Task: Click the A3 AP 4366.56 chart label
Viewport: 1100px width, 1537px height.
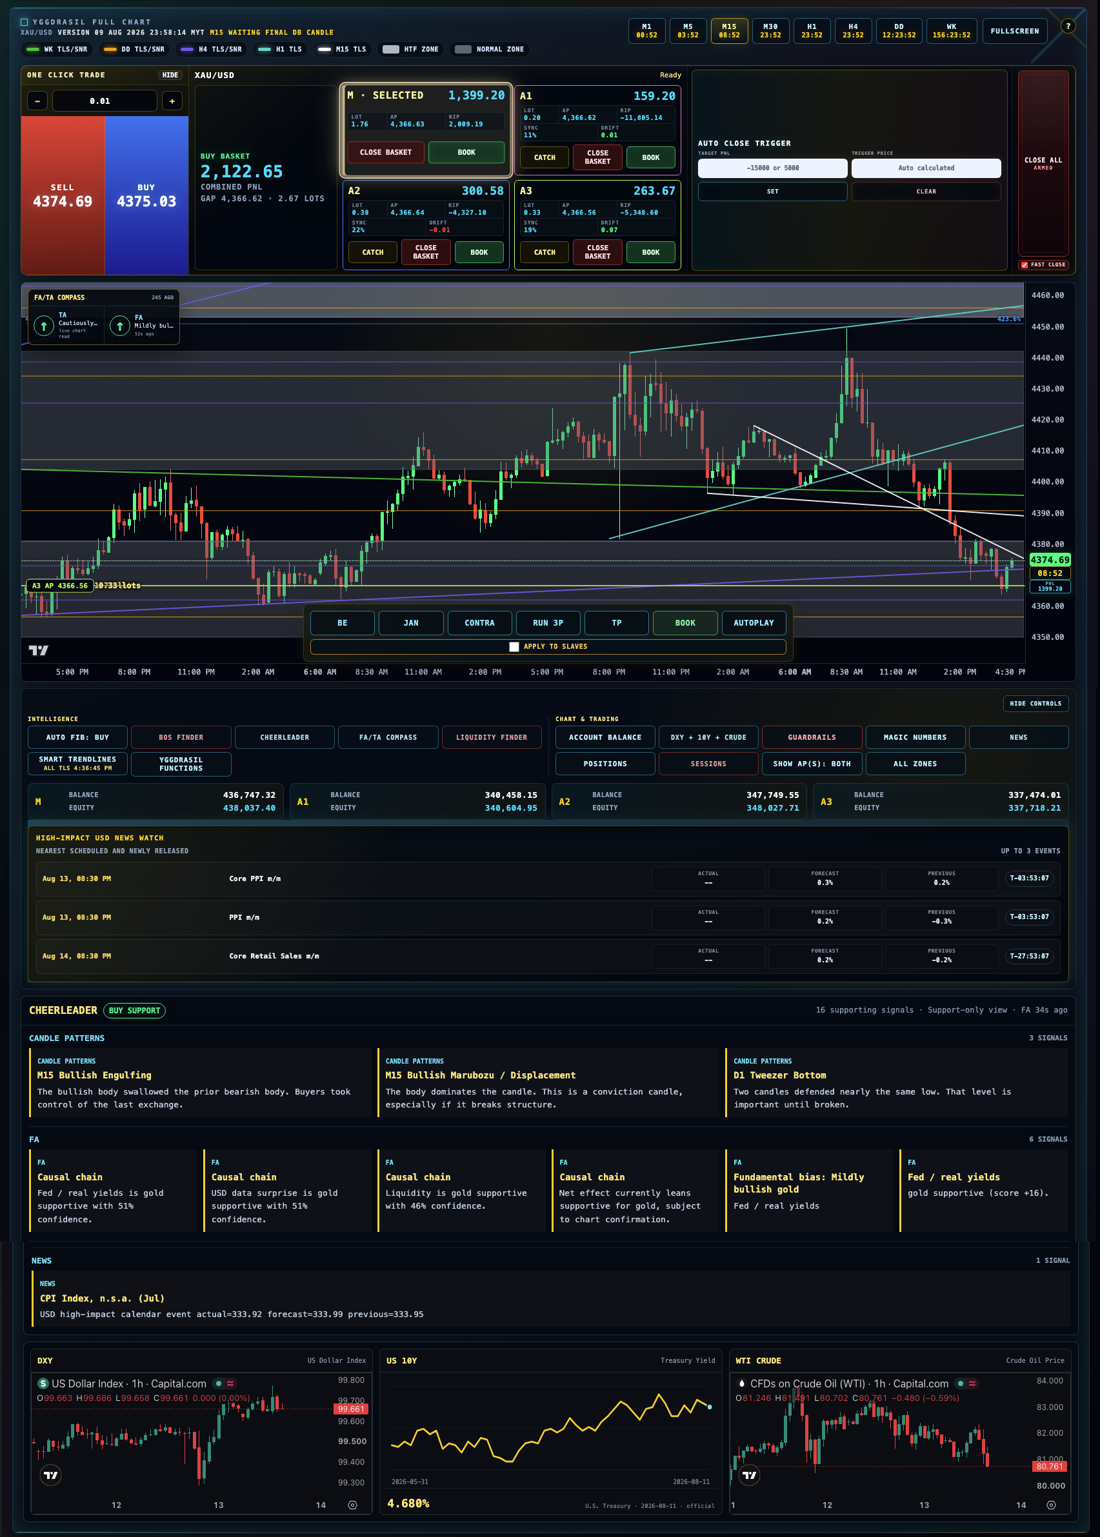Action: pyautogui.click(x=59, y=586)
